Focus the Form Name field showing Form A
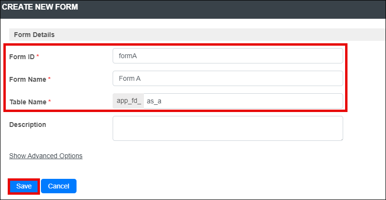Screen dimensions: 386x200 (228, 78)
